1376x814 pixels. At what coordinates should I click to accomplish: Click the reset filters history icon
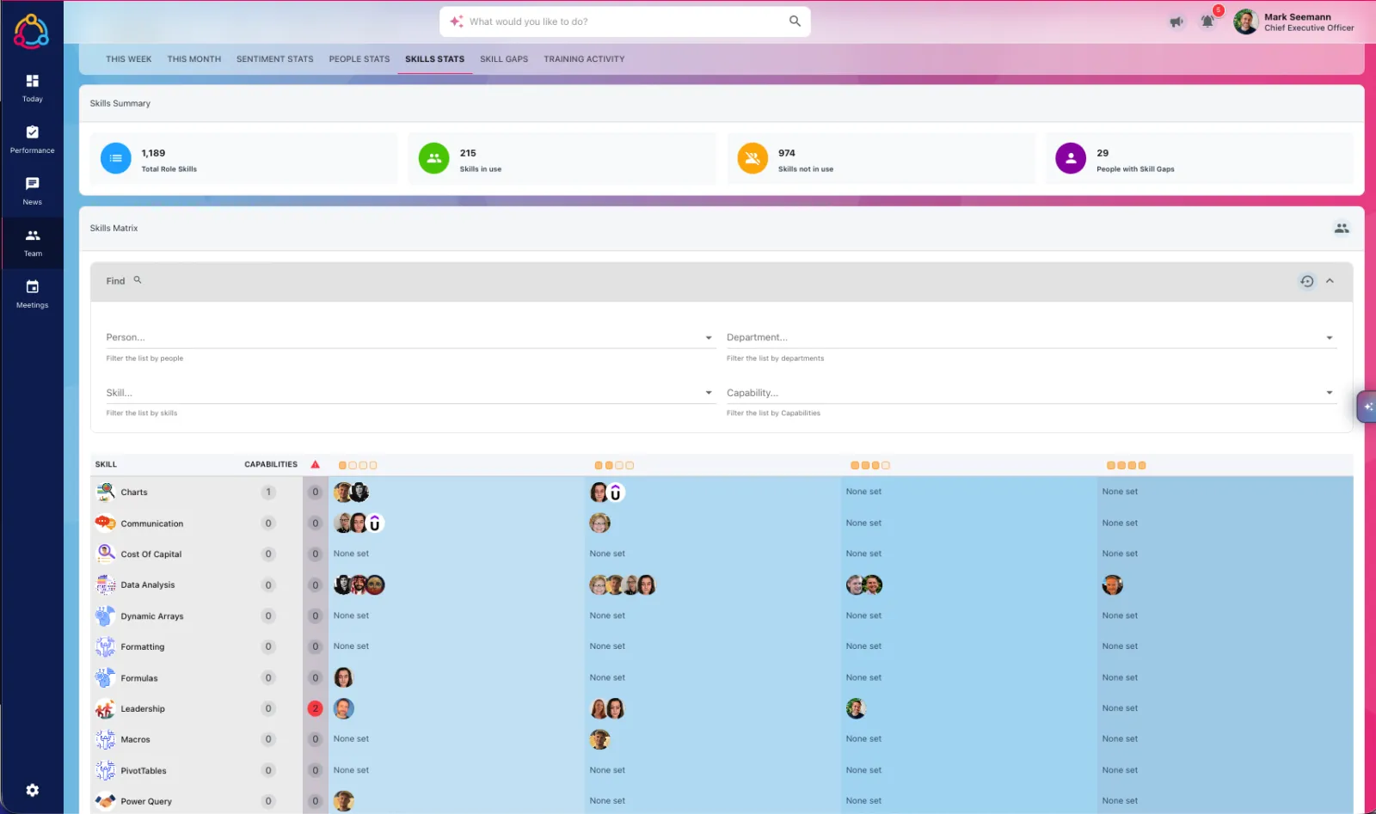pyautogui.click(x=1307, y=281)
